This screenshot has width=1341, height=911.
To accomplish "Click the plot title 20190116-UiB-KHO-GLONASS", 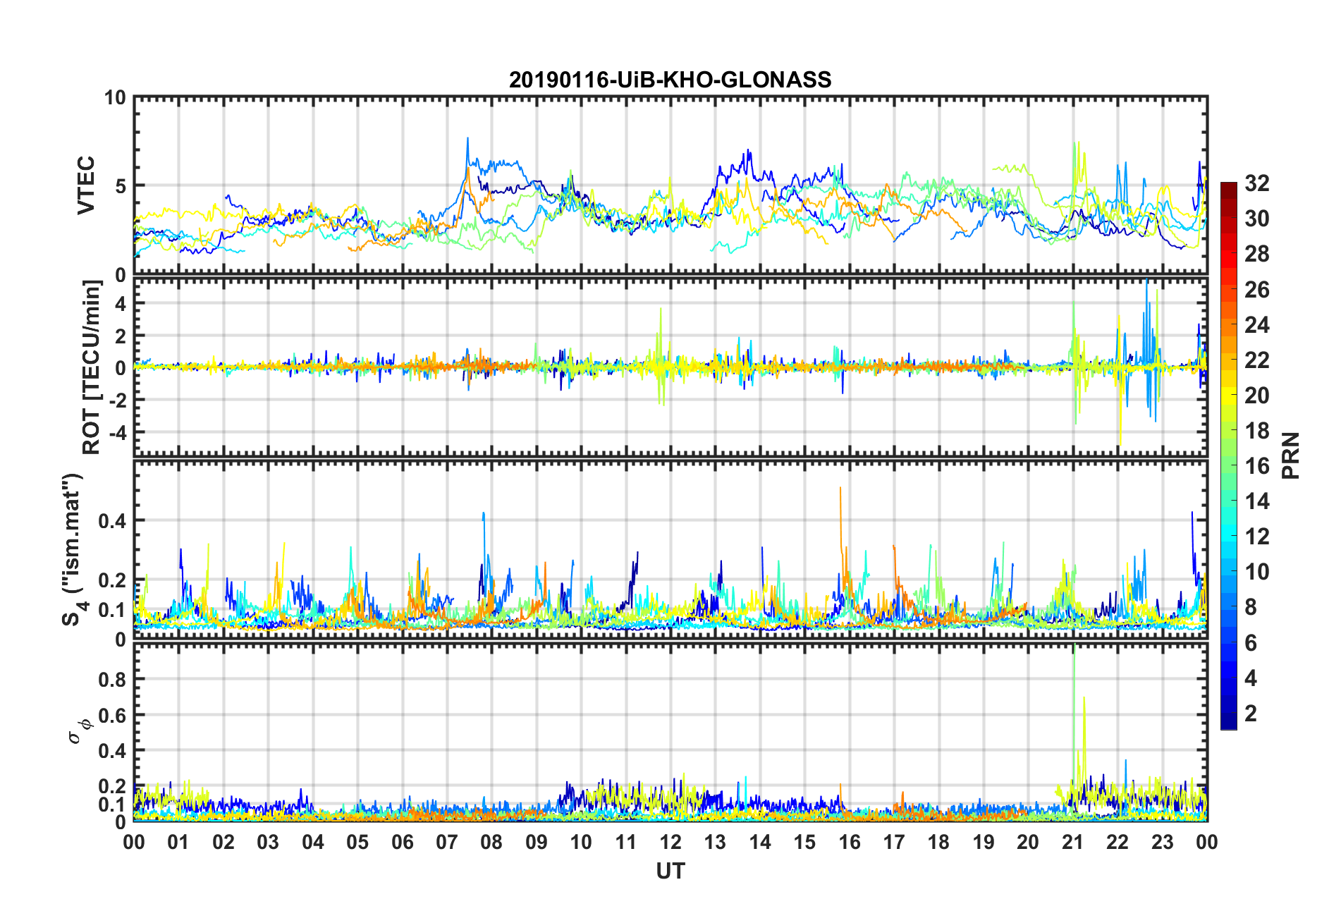I will click(670, 80).
